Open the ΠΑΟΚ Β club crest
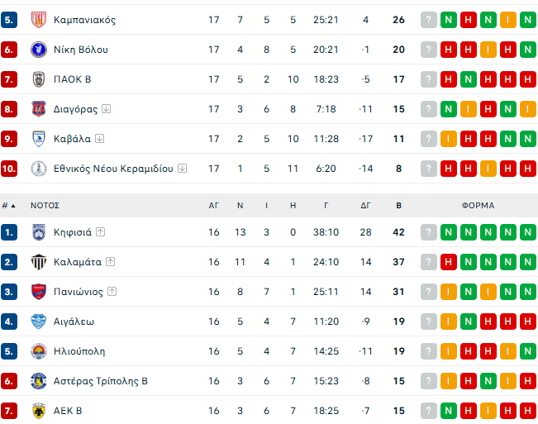 pos(38,79)
